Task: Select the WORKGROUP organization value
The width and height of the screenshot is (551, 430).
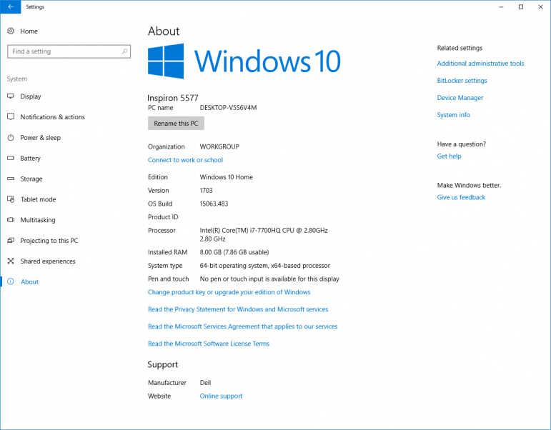Action: 219,147
